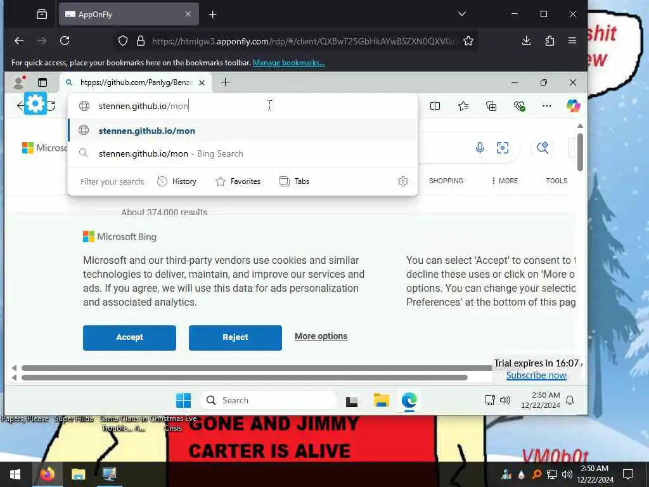Select stennen.github.io/mon Bing Search suggestion
The width and height of the screenshot is (649, 487).
point(243,153)
